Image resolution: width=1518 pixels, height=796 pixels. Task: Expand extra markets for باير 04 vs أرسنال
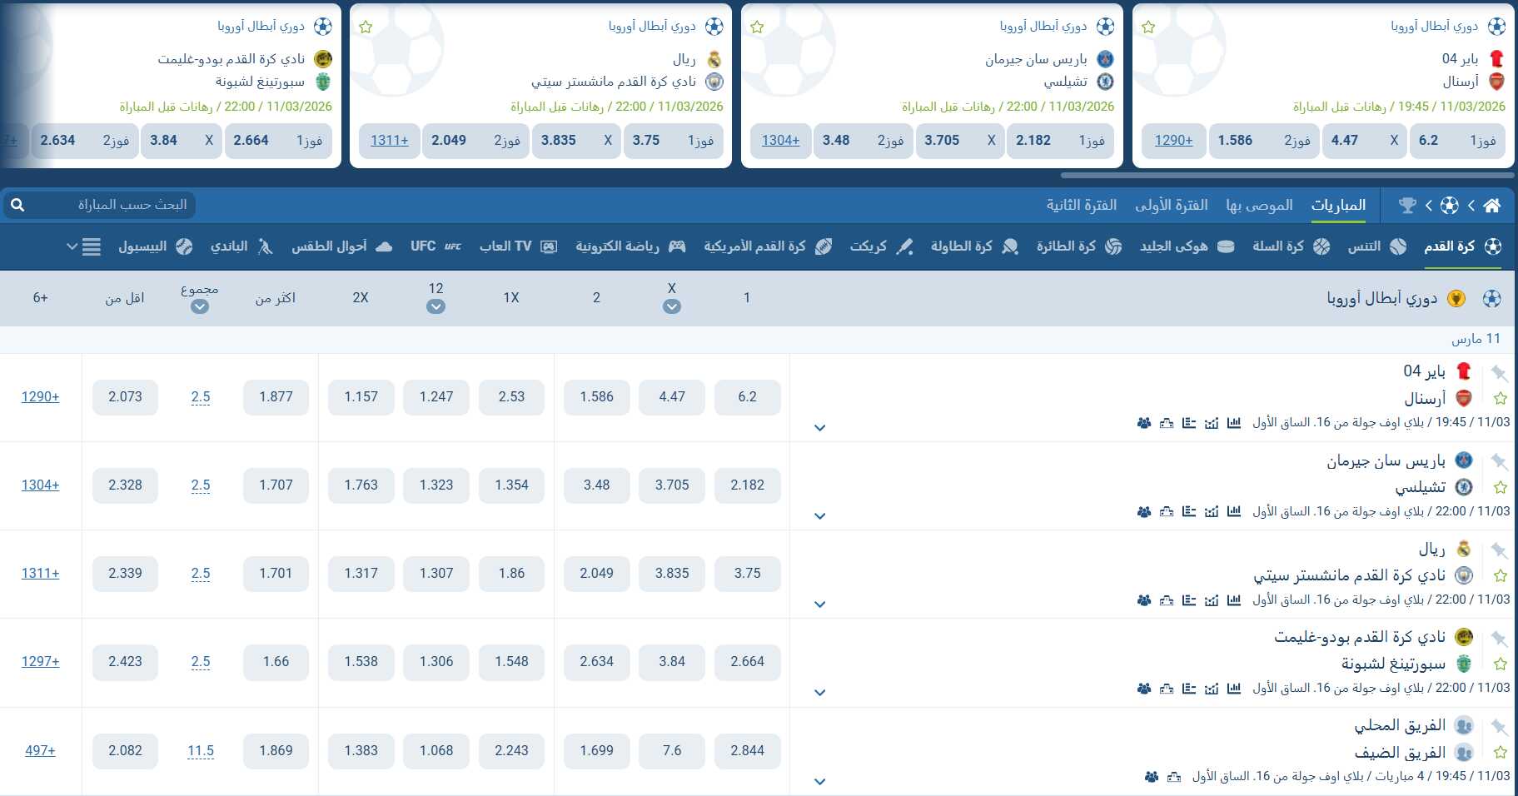[x=820, y=427]
